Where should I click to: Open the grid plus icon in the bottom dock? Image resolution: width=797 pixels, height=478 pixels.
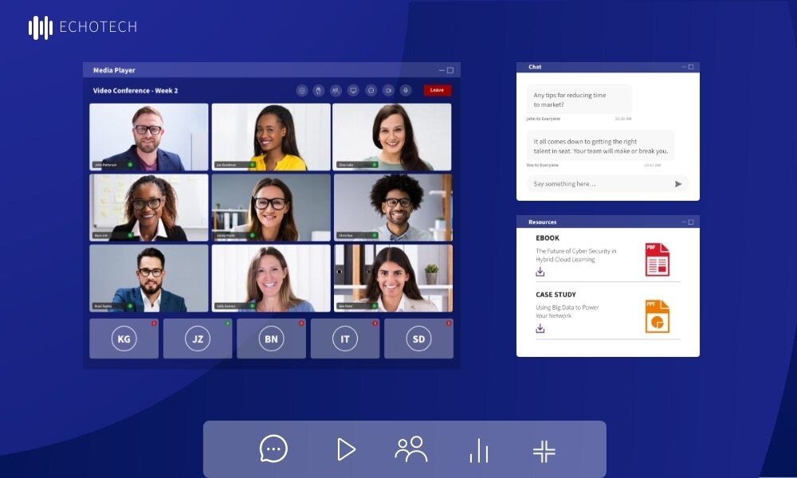pyautogui.click(x=544, y=452)
